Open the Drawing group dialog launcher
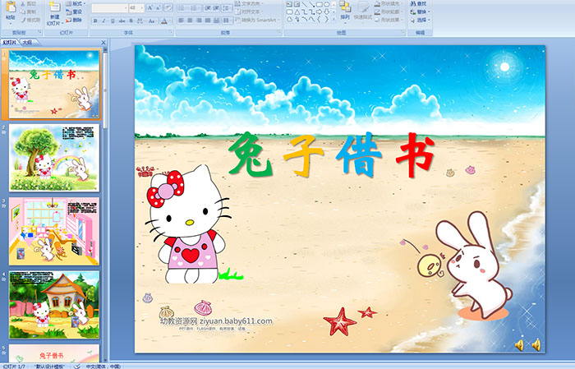 coord(402,32)
